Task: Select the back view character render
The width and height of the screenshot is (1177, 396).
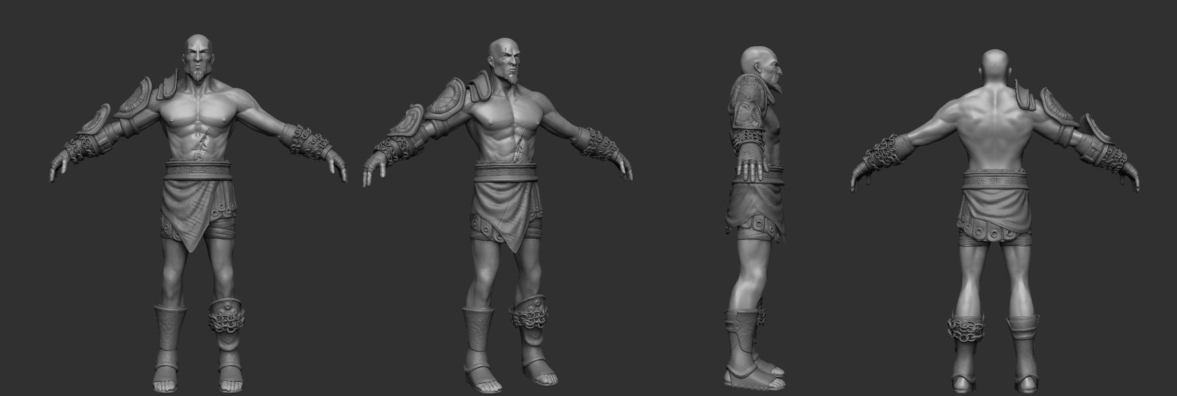Action: (x=995, y=220)
